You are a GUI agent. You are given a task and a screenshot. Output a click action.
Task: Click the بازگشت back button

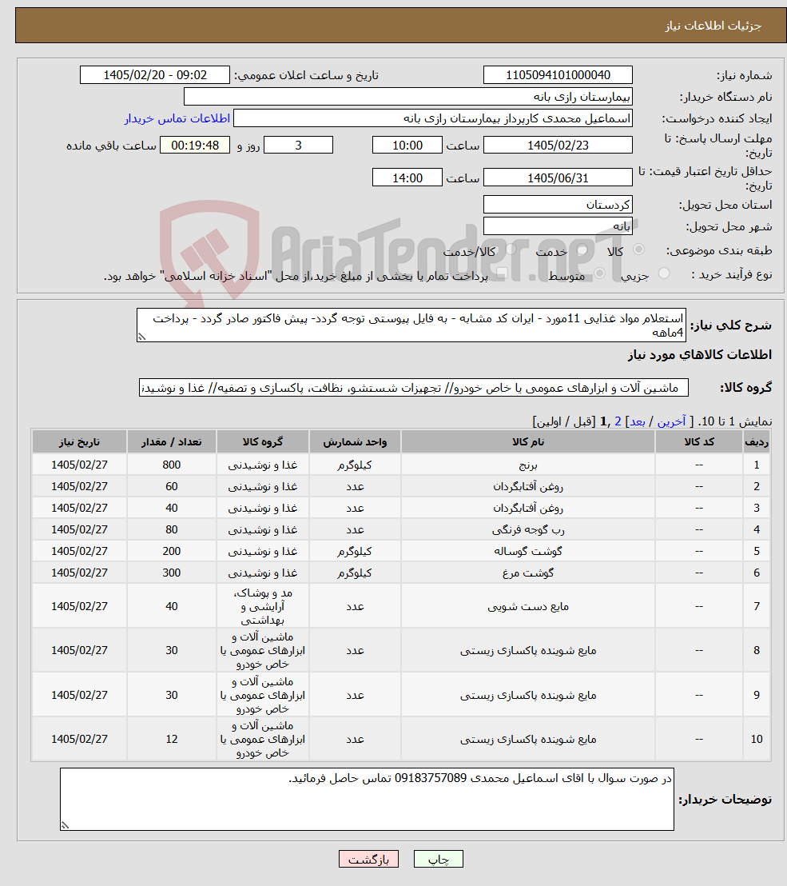coord(368,859)
